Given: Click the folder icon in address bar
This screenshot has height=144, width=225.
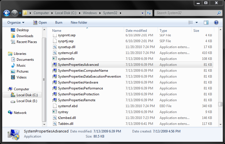Looking at the screenshot, I should [x=25, y=13].
